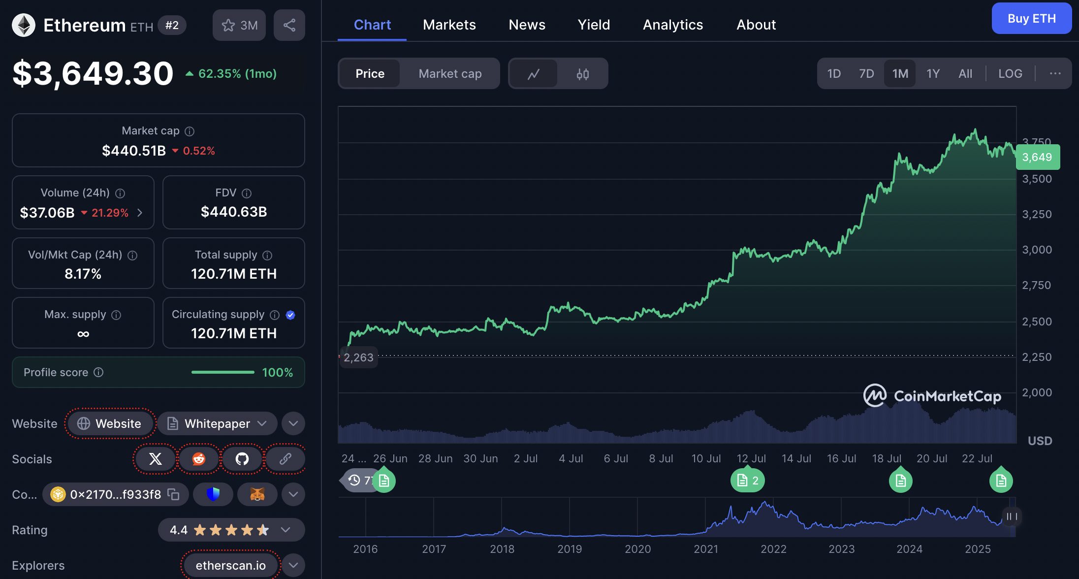Show Total supply info icon
Screen dimensions: 1079x579
(267, 255)
